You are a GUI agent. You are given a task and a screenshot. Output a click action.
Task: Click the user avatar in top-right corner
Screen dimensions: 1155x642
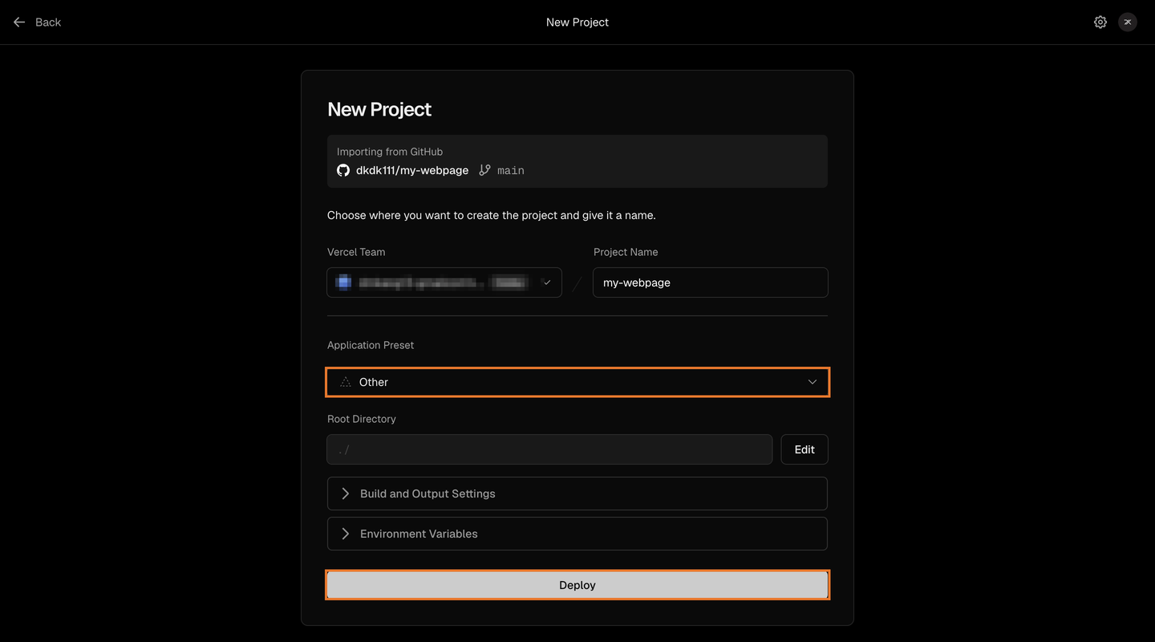point(1128,22)
